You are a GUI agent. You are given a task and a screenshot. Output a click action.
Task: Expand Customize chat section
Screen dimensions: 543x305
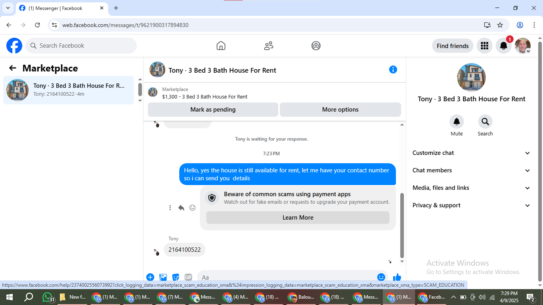point(471,153)
